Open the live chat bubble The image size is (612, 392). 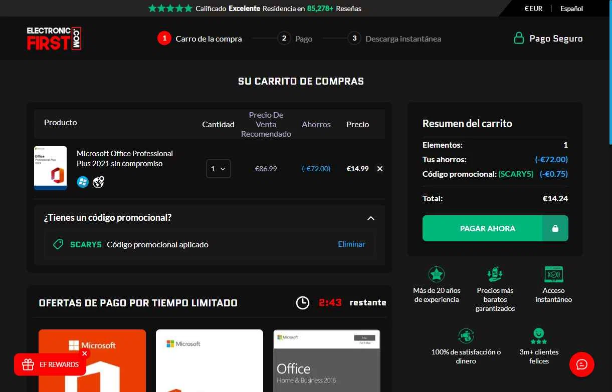(582, 364)
